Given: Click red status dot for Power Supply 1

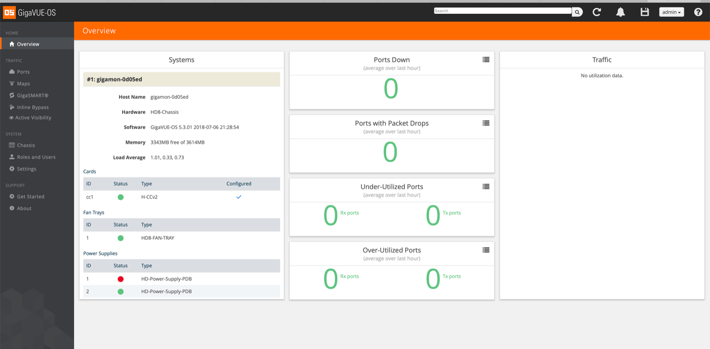Looking at the screenshot, I should (121, 279).
